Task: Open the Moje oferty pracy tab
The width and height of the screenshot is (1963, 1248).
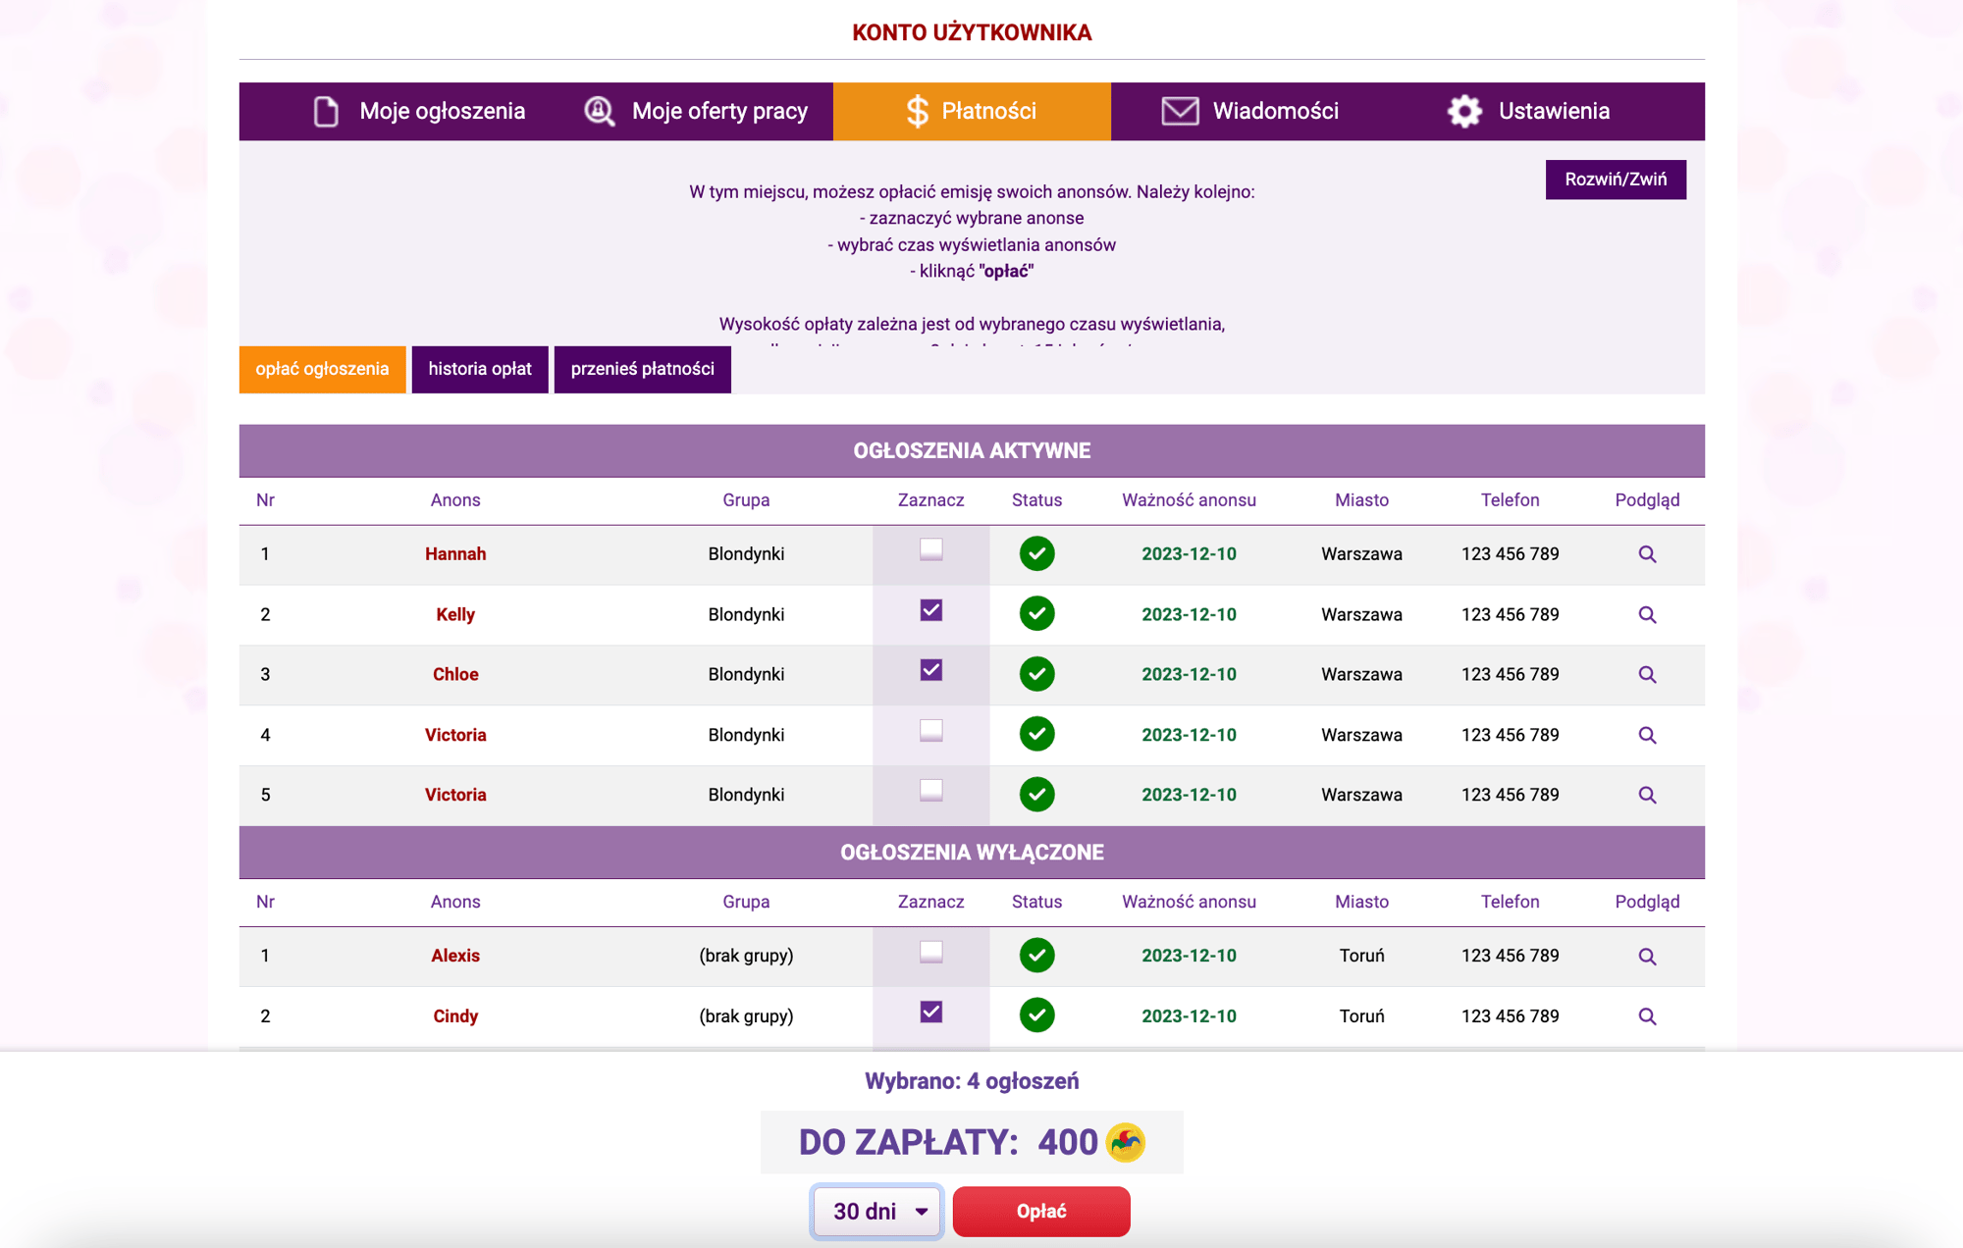Action: pyautogui.click(x=696, y=111)
